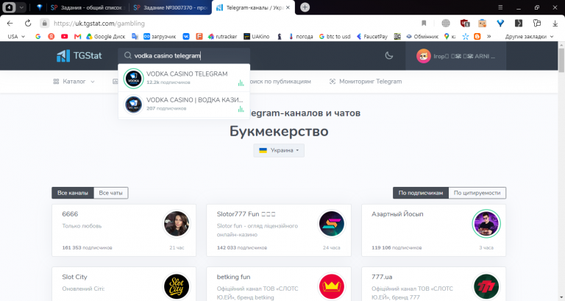
Task: Open the red shield ad-blocker extension
Action: [x=464, y=23]
